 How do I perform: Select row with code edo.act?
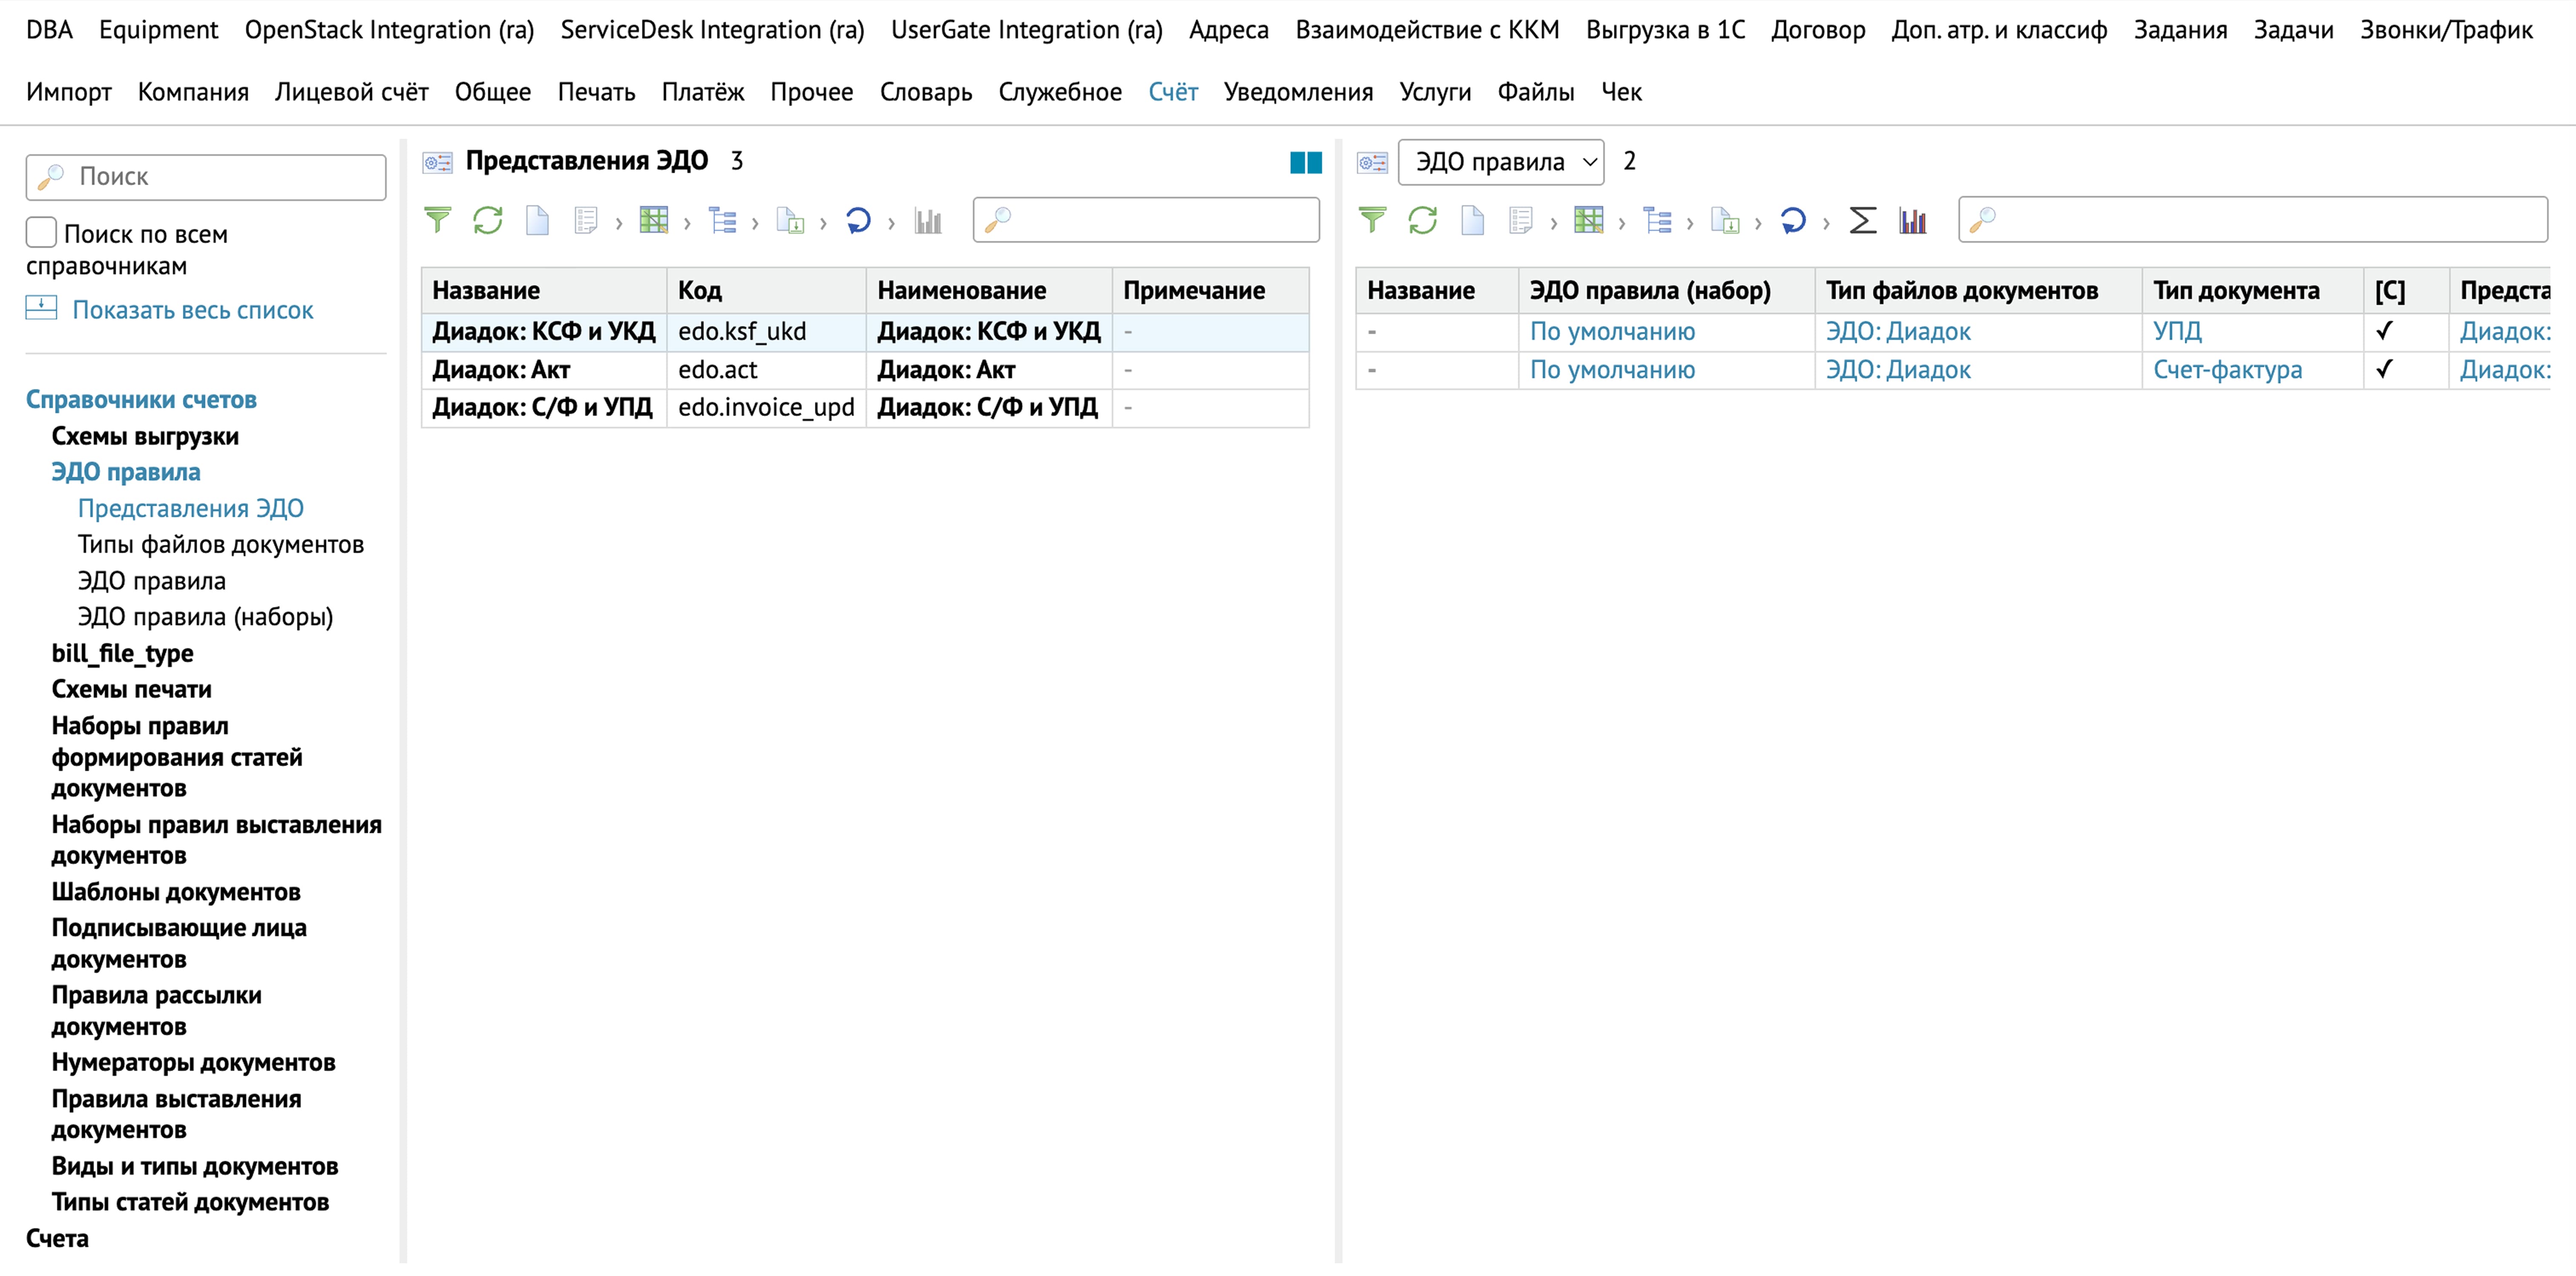point(865,370)
